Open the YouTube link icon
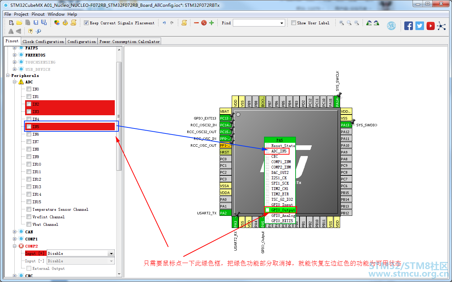This screenshot has height=282, width=452. tap(431, 26)
